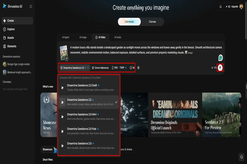This screenshot has width=247, height=164.
Task: Collapse the Dreamina Seedance 2.5 model dropdown
Action: (x=74, y=68)
